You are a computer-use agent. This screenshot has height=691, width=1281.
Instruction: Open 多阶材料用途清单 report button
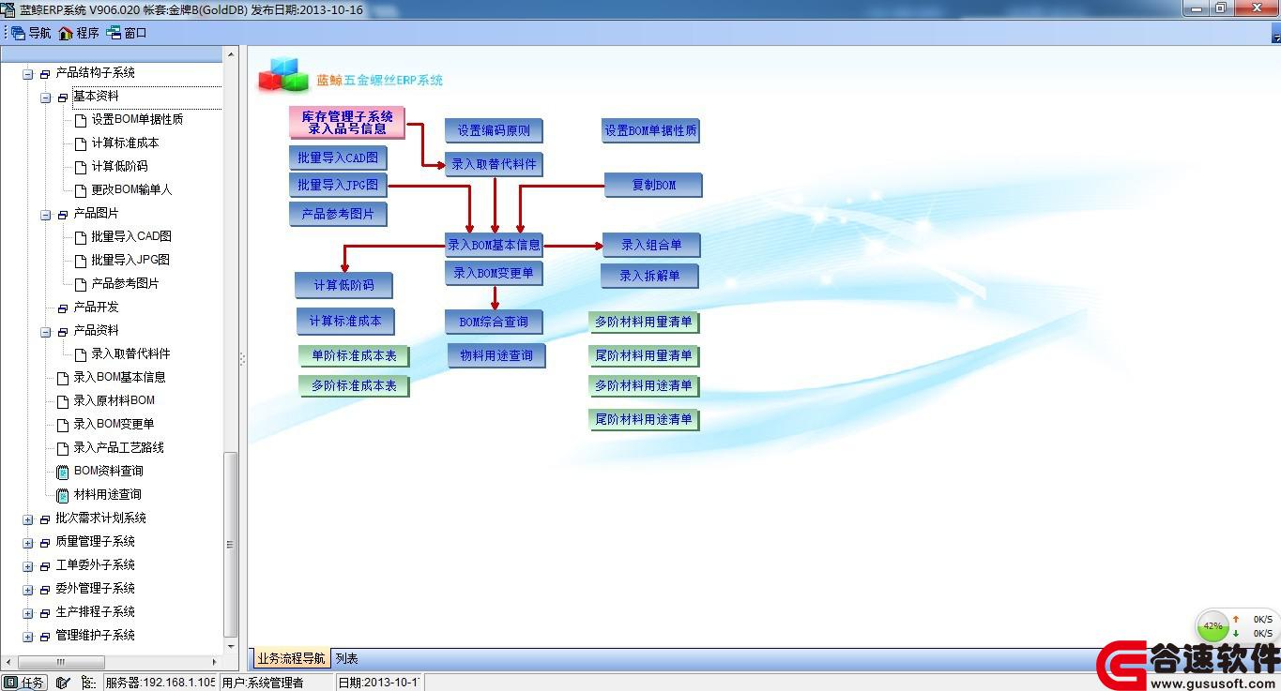click(644, 385)
